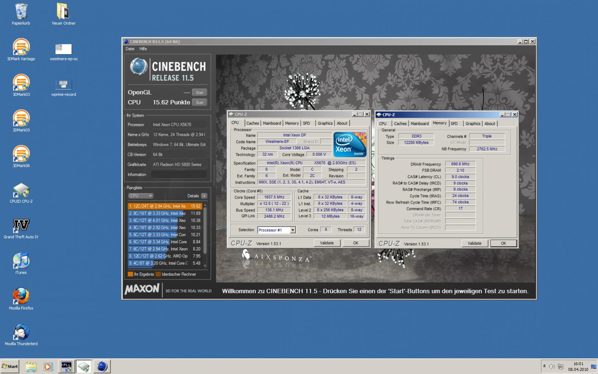Image resolution: width=598 pixels, height=374 pixels.
Task: Open Windows Explorer from the taskbar
Action: click(31, 367)
